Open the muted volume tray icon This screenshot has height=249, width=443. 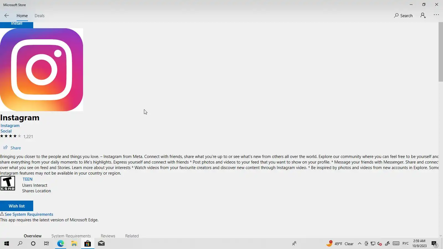coord(380,243)
